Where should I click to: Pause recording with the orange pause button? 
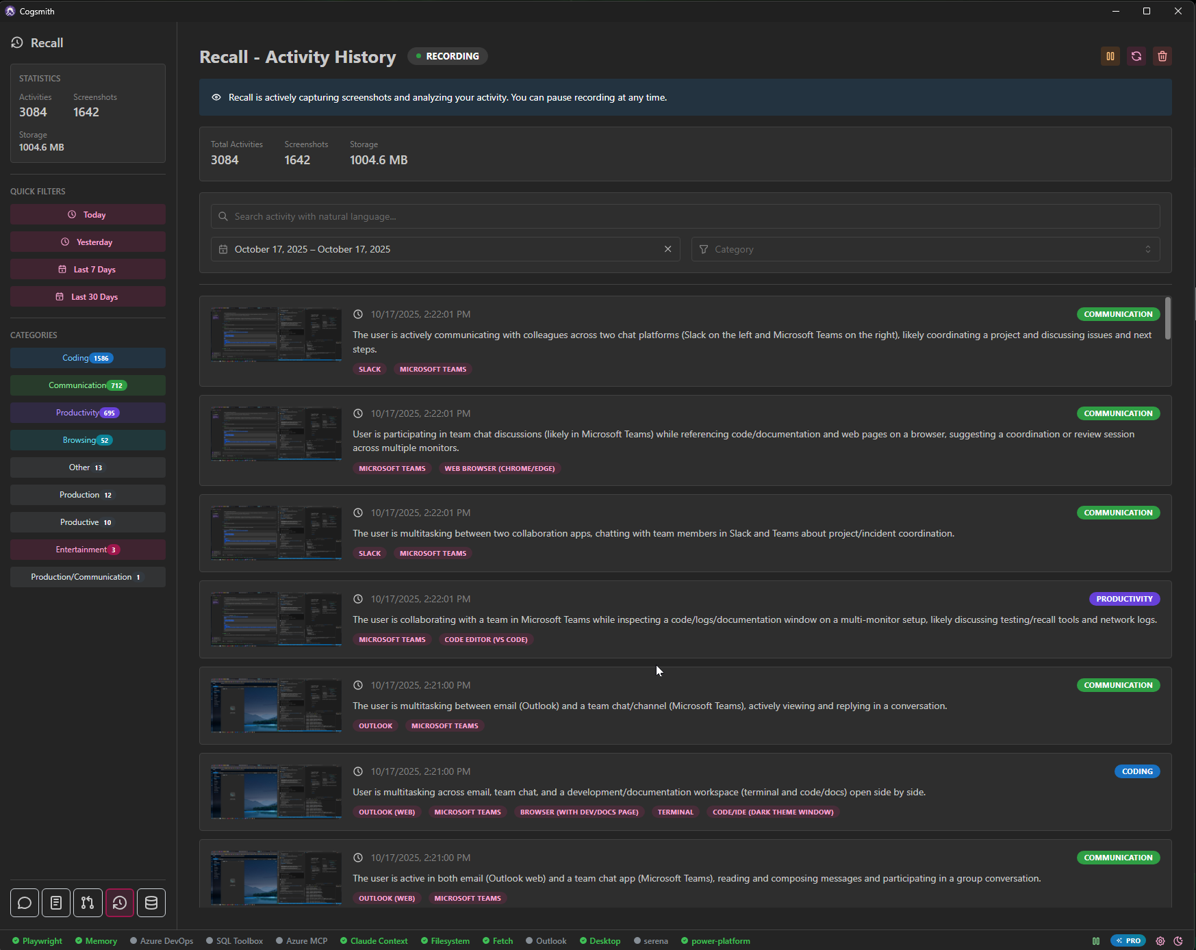coord(1110,56)
